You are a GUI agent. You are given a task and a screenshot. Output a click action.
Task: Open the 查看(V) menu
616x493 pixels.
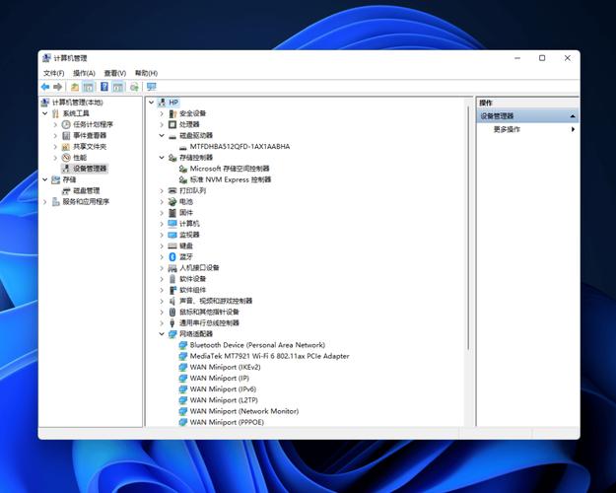114,73
